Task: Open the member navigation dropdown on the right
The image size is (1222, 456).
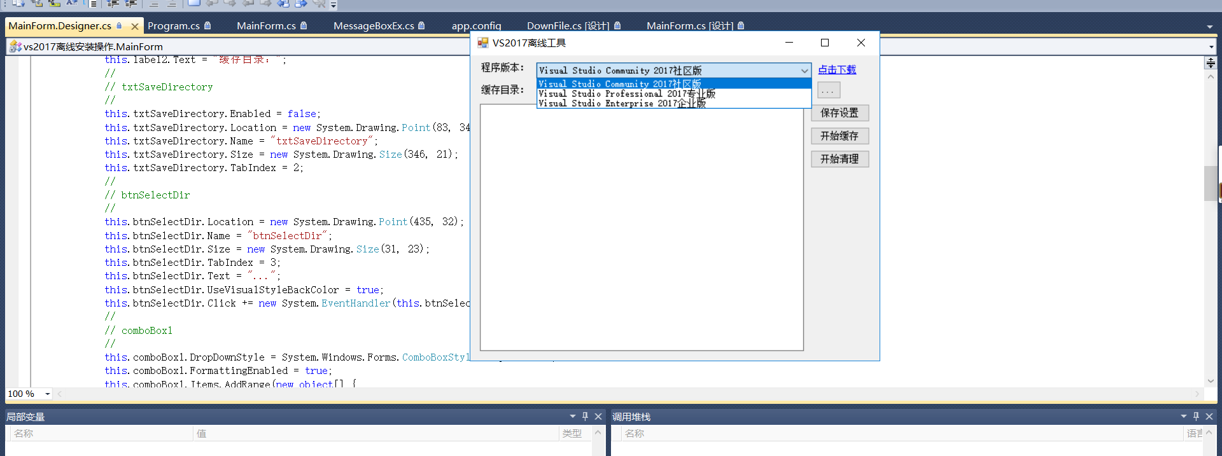Action: (1211, 46)
